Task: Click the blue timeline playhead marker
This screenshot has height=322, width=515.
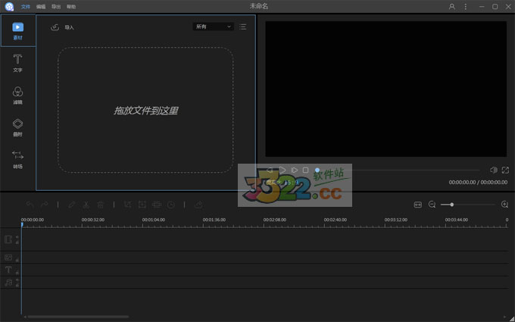Action: coord(22,225)
